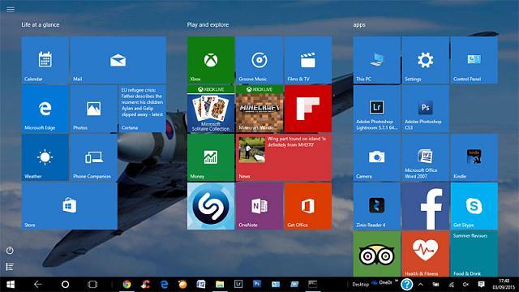Open the OneNote tile
The width and height of the screenshot is (519, 292).
(x=259, y=206)
